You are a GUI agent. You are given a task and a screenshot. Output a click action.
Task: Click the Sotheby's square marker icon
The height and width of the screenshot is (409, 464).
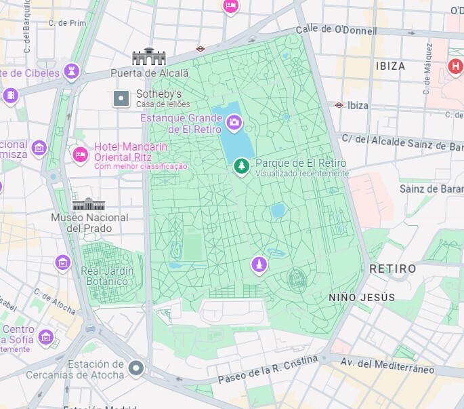click(121, 98)
